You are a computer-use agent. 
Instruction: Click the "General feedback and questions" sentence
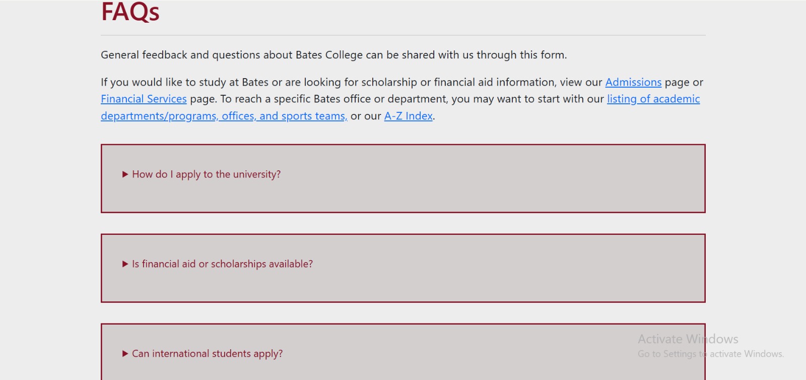[333, 55]
